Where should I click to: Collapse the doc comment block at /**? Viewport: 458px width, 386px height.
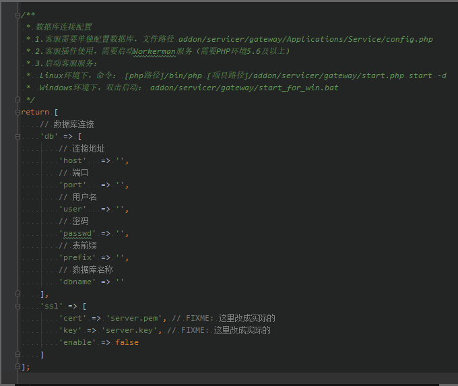(x=18, y=15)
